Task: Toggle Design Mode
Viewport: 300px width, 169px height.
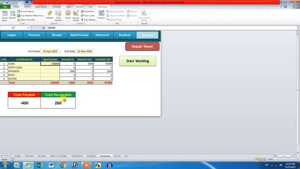Action: tap(76, 15)
